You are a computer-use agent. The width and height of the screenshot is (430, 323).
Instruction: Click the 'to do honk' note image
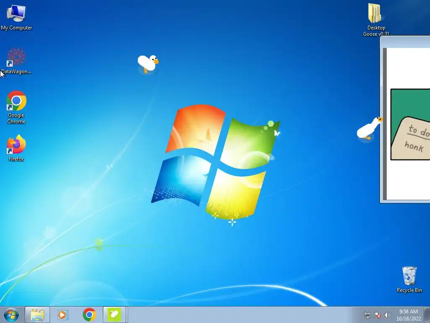click(410, 124)
